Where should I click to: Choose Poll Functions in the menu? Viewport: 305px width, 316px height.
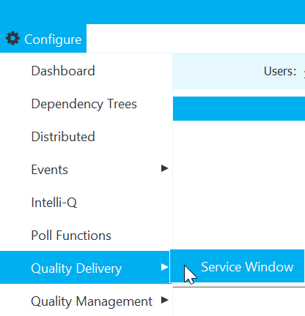(71, 236)
